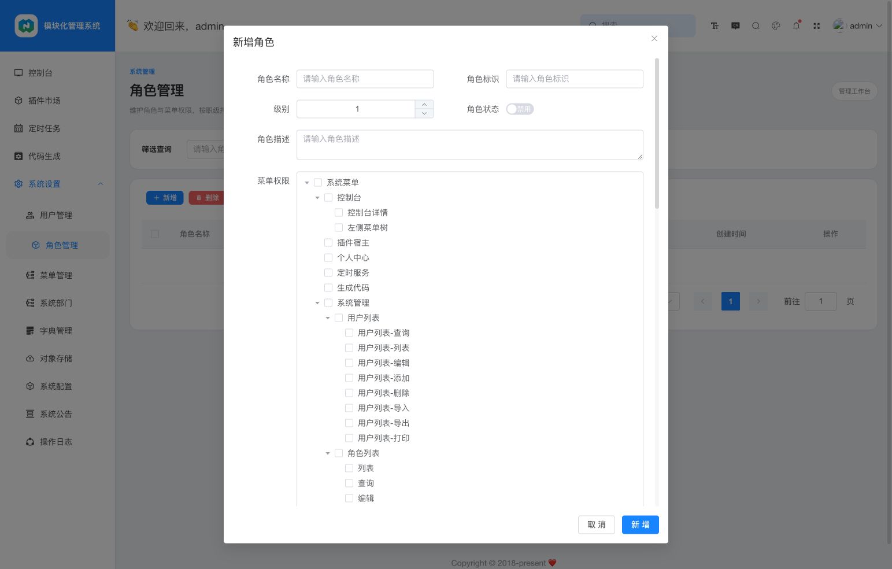
Task: Click the blue 新增 submit button
Action: pos(640,524)
